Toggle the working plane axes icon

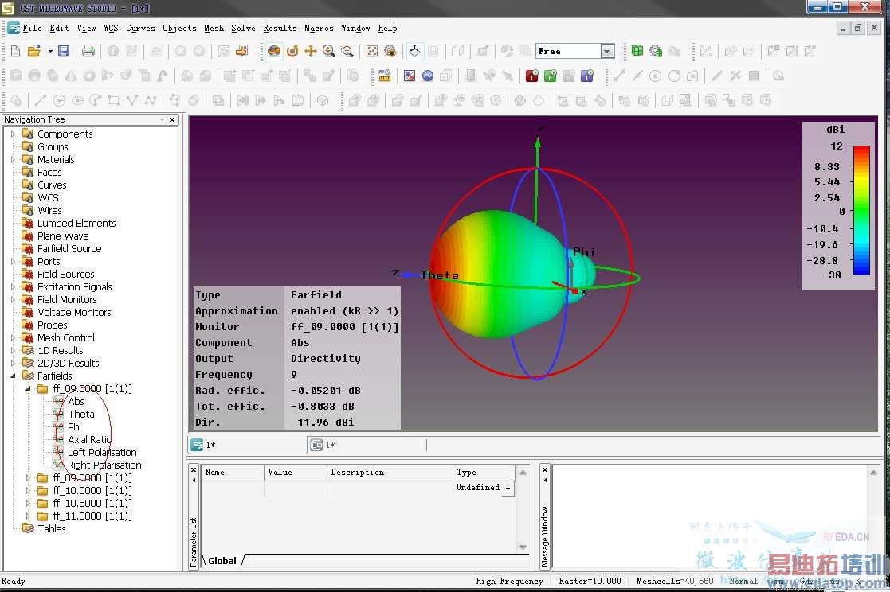414,51
